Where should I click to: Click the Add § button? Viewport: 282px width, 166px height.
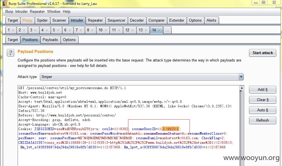(263, 90)
